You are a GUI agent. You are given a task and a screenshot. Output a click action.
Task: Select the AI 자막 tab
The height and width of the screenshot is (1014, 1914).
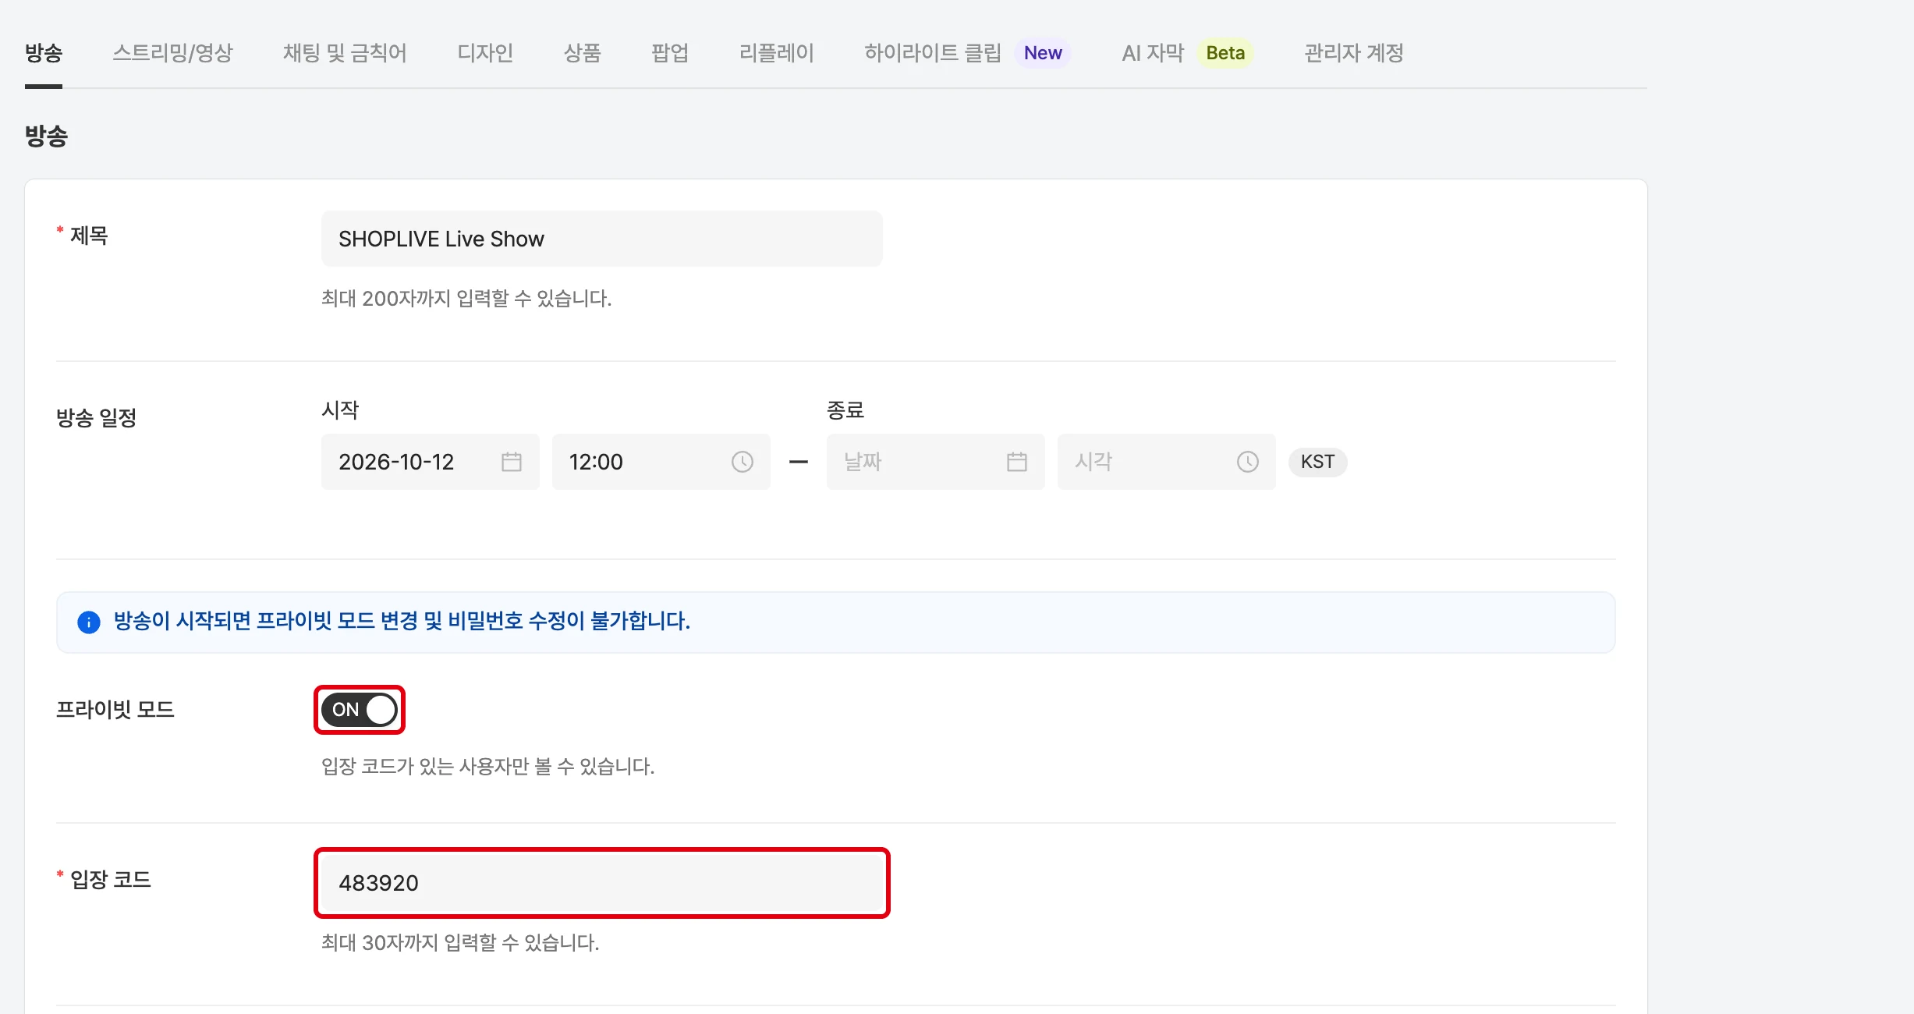[x=1153, y=53]
